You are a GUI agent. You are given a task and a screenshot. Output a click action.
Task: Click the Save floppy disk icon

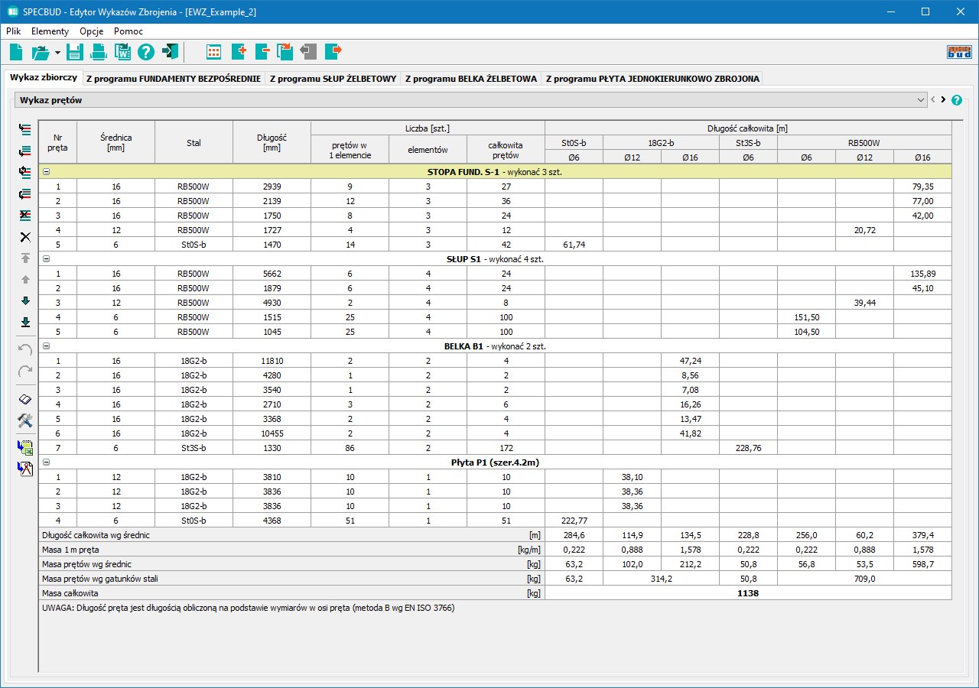click(x=75, y=52)
